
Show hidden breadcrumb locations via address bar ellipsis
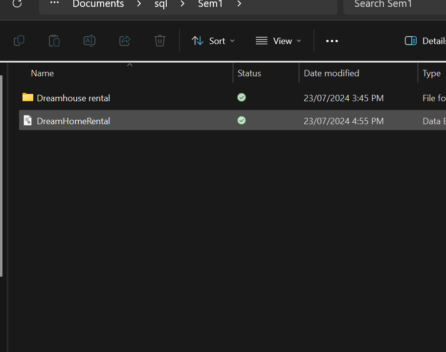[x=54, y=4]
